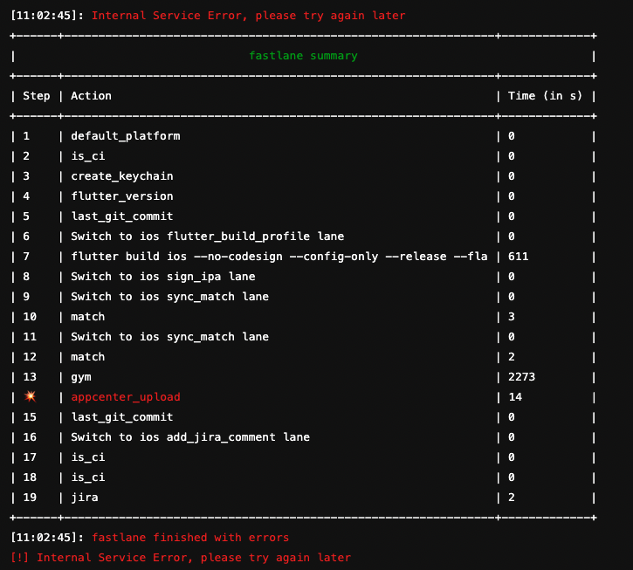Screen dimensions: 633x570
Task: Select 'Switch to ios add_jira_comment lane'
Action: click(x=190, y=437)
